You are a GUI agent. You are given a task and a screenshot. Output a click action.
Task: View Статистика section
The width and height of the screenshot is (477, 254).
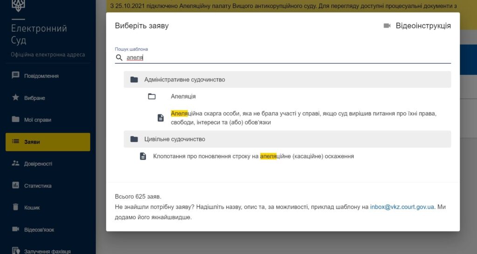tap(48, 186)
